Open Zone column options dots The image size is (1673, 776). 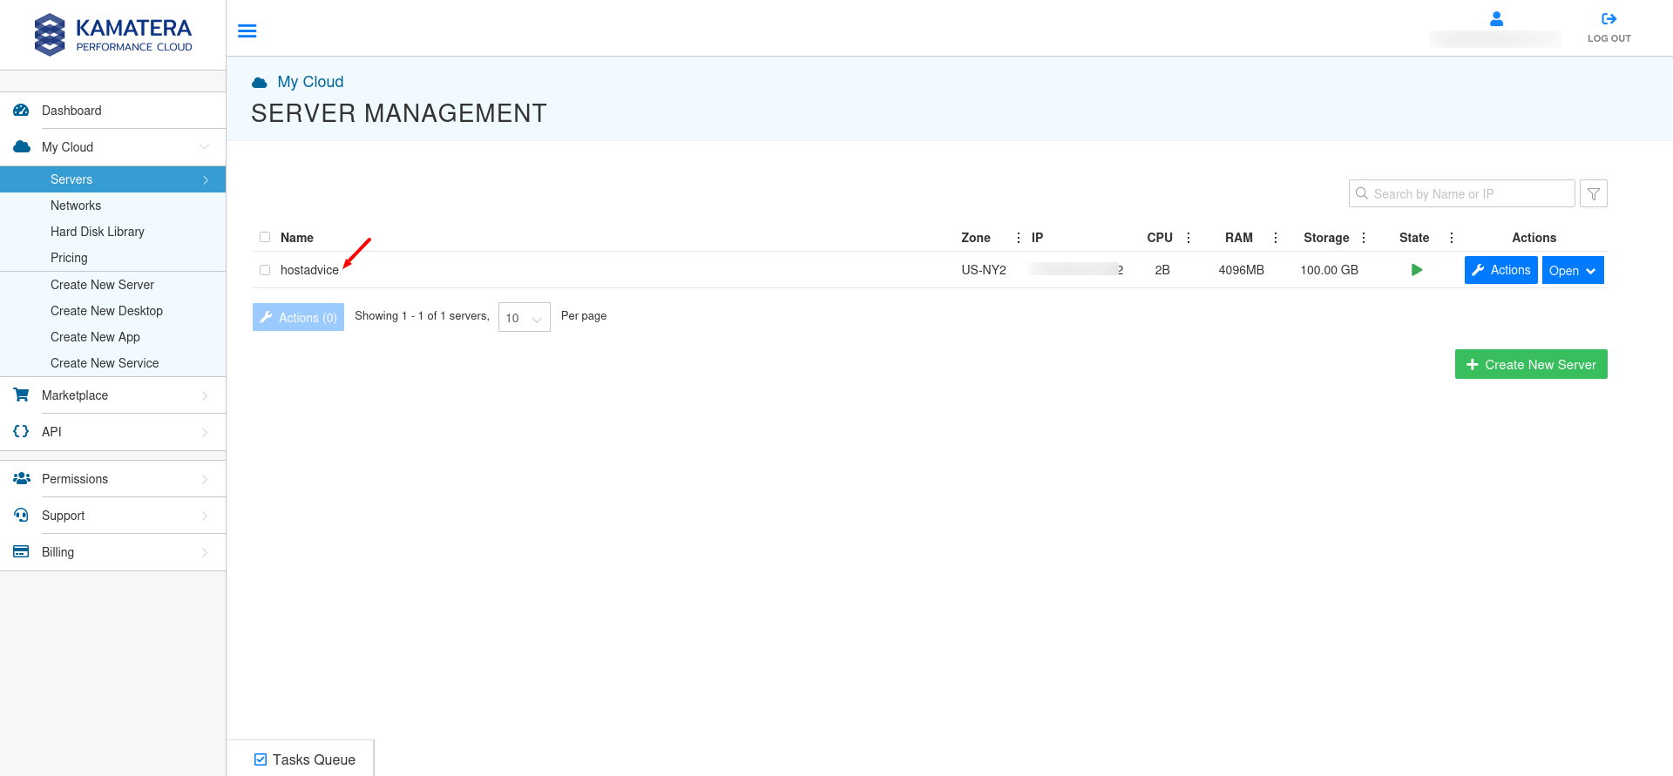point(1019,238)
